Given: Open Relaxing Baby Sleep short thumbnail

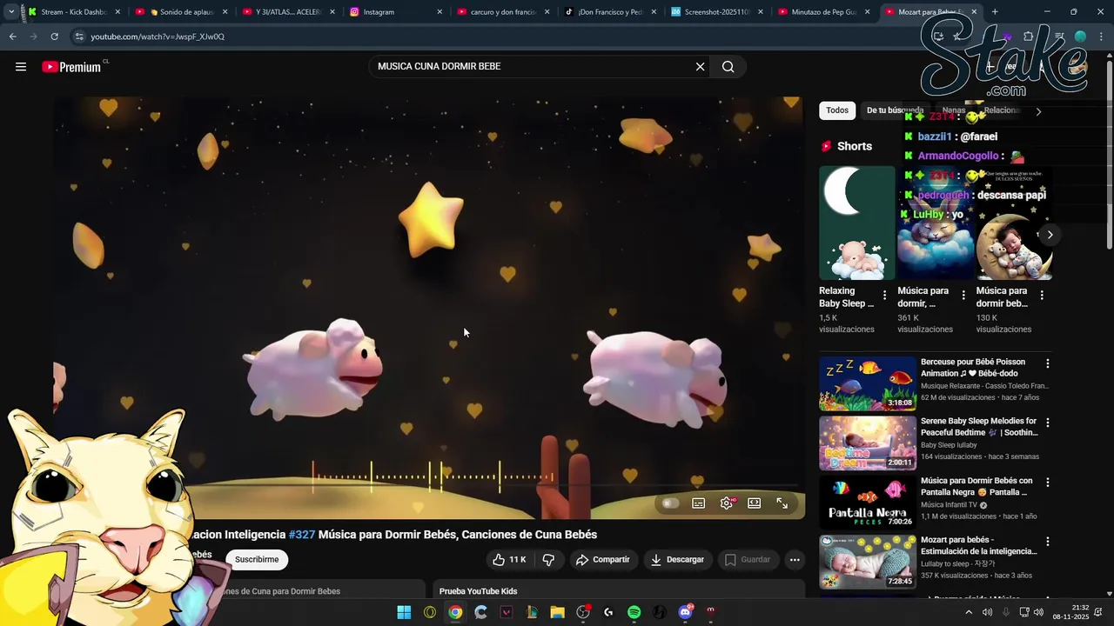Looking at the screenshot, I should click(856, 223).
